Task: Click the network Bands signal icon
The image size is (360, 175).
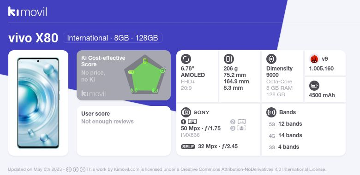Action: pos(271,112)
